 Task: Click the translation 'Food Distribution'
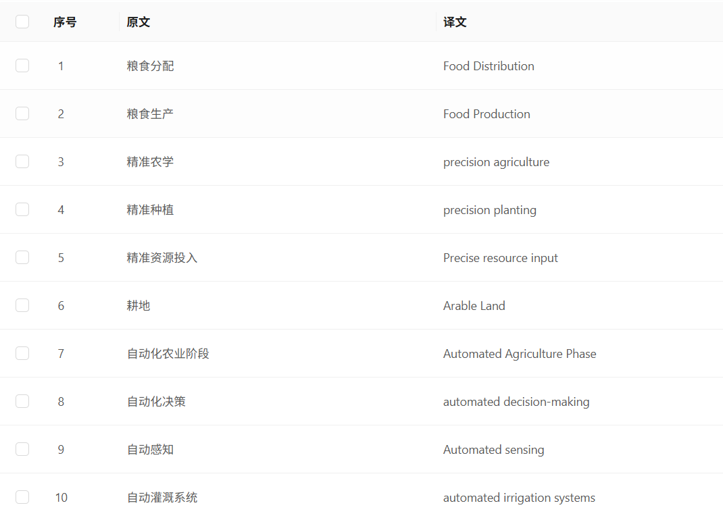(489, 66)
